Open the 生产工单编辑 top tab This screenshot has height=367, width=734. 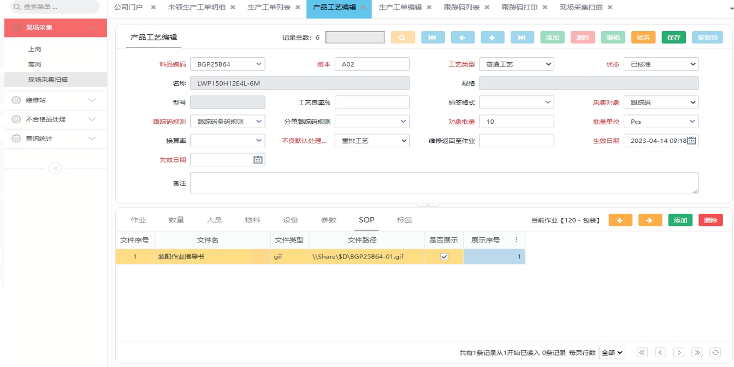pyautogui.click(x=400, y=8)
